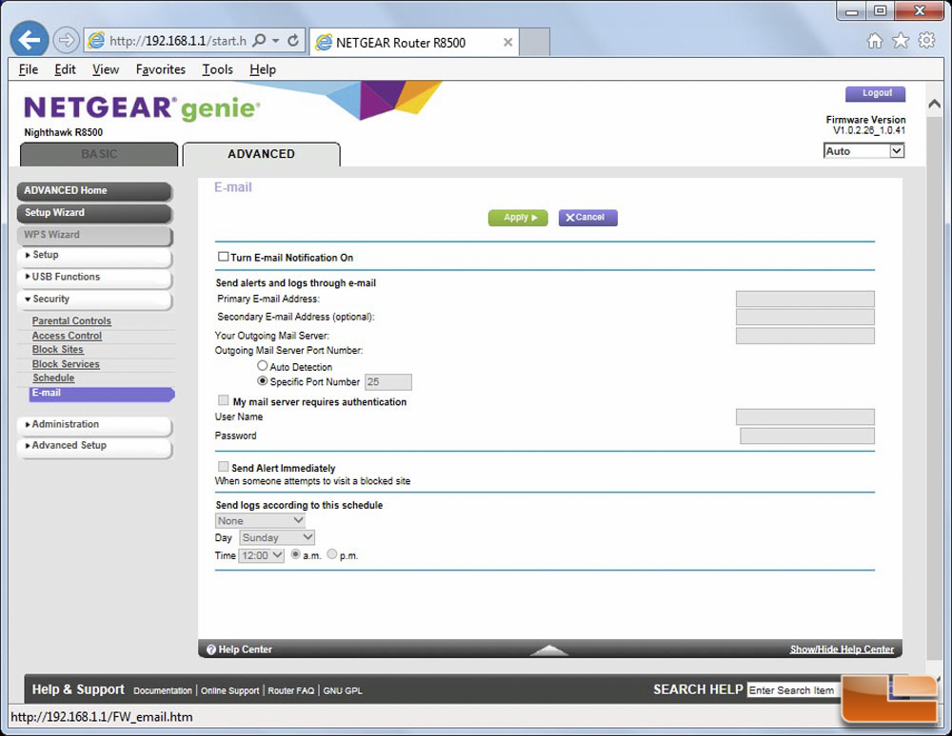
Task: Select Auto Detection radio button
Action: 263,365
